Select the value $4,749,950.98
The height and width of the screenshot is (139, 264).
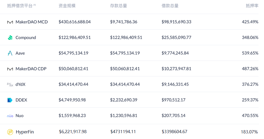point(72,100)
